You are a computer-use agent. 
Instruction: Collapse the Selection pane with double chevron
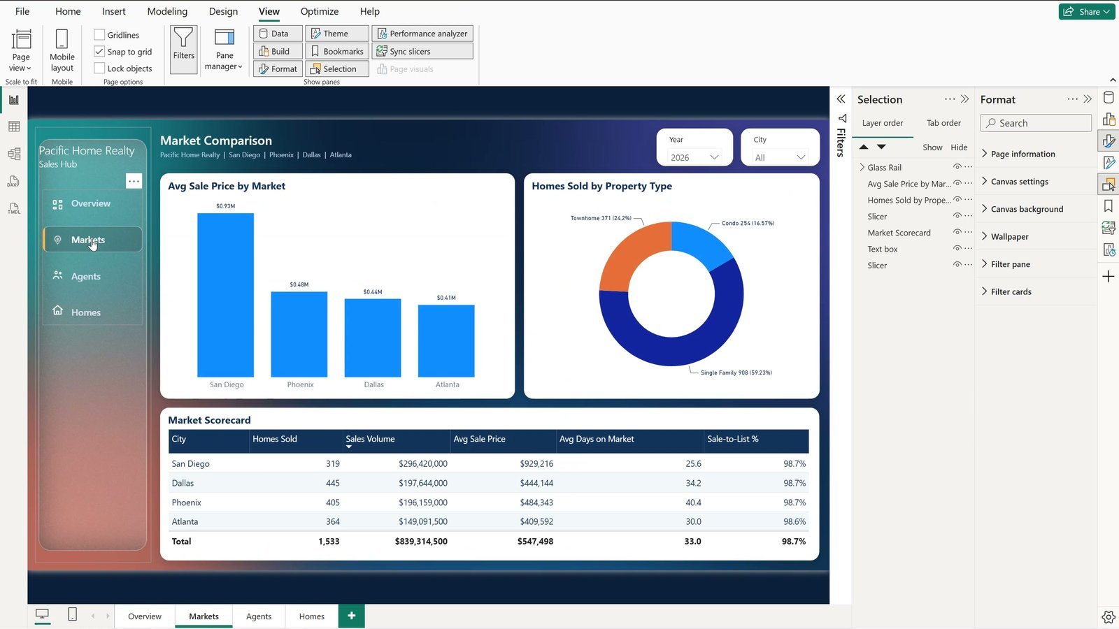point(965,99)
